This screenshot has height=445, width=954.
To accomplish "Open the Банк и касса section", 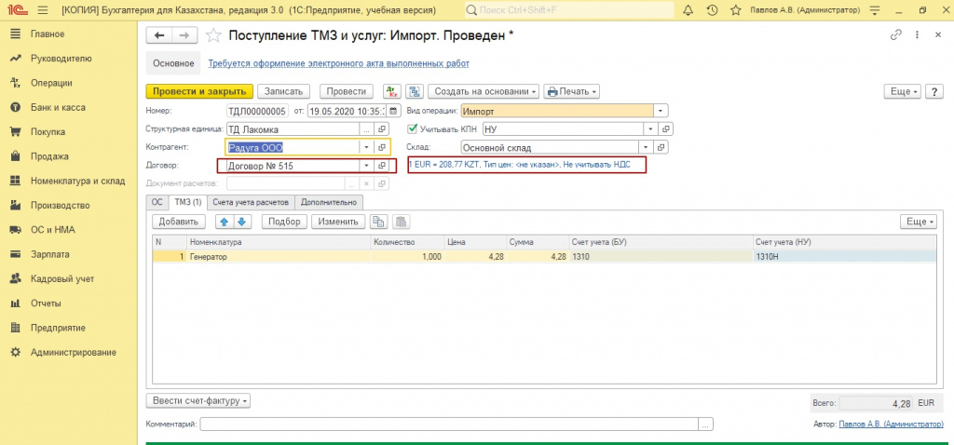I will (x=58, y=107).
